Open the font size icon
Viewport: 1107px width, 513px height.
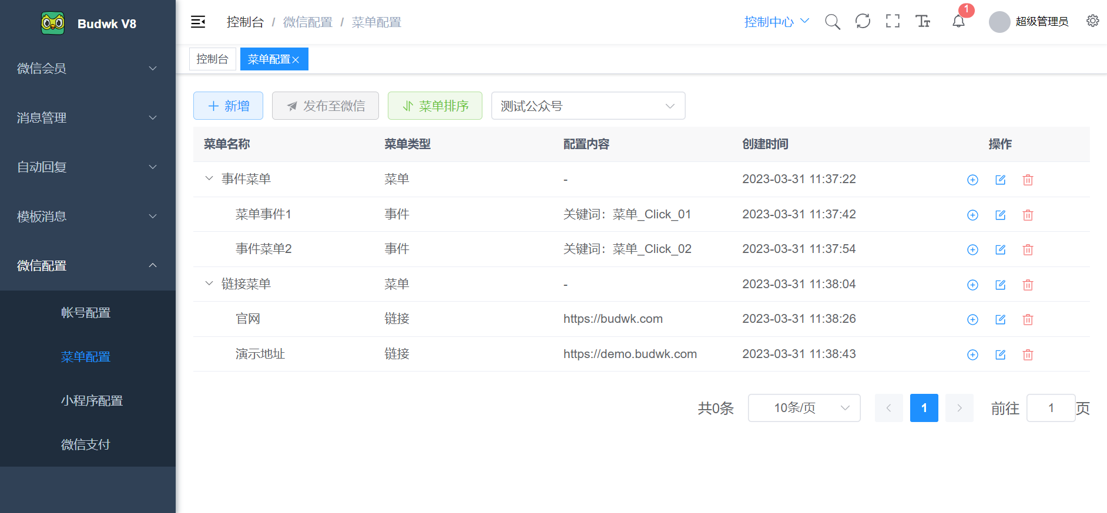click(x=922, y=22)
